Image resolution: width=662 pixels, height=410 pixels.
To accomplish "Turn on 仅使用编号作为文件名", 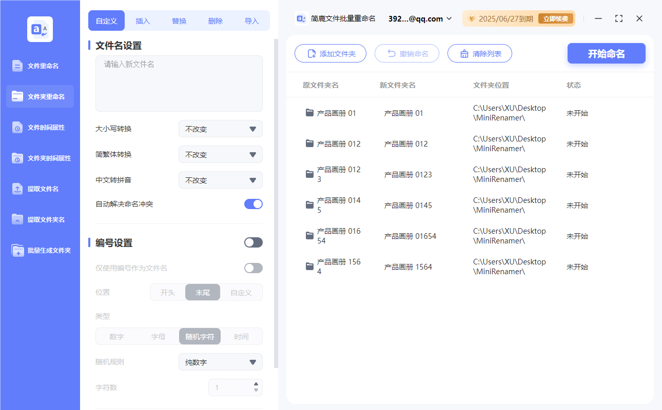I will pos(253,268).
